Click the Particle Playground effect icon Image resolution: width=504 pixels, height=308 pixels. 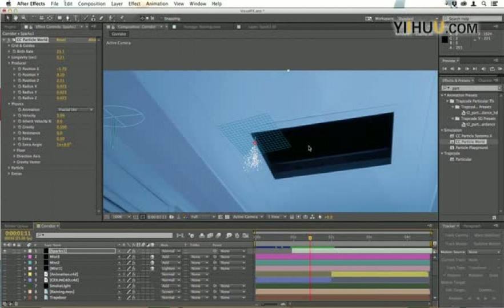click(452, 148)
